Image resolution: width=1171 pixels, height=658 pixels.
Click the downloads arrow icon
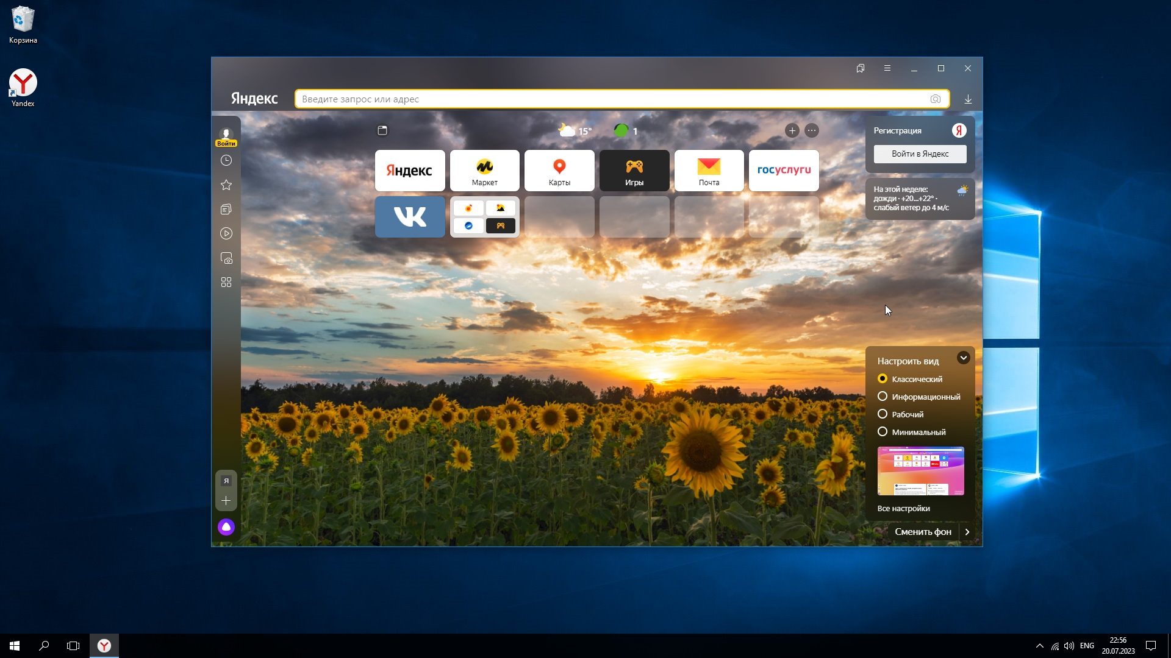968,99
